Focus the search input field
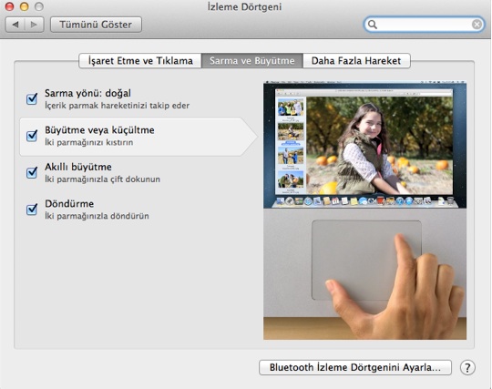 425,25
